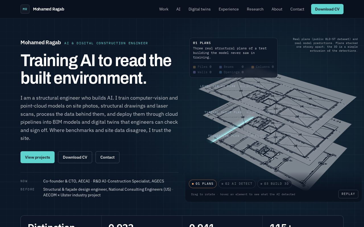Click Contact in the top navigation bar

(297, 9)
